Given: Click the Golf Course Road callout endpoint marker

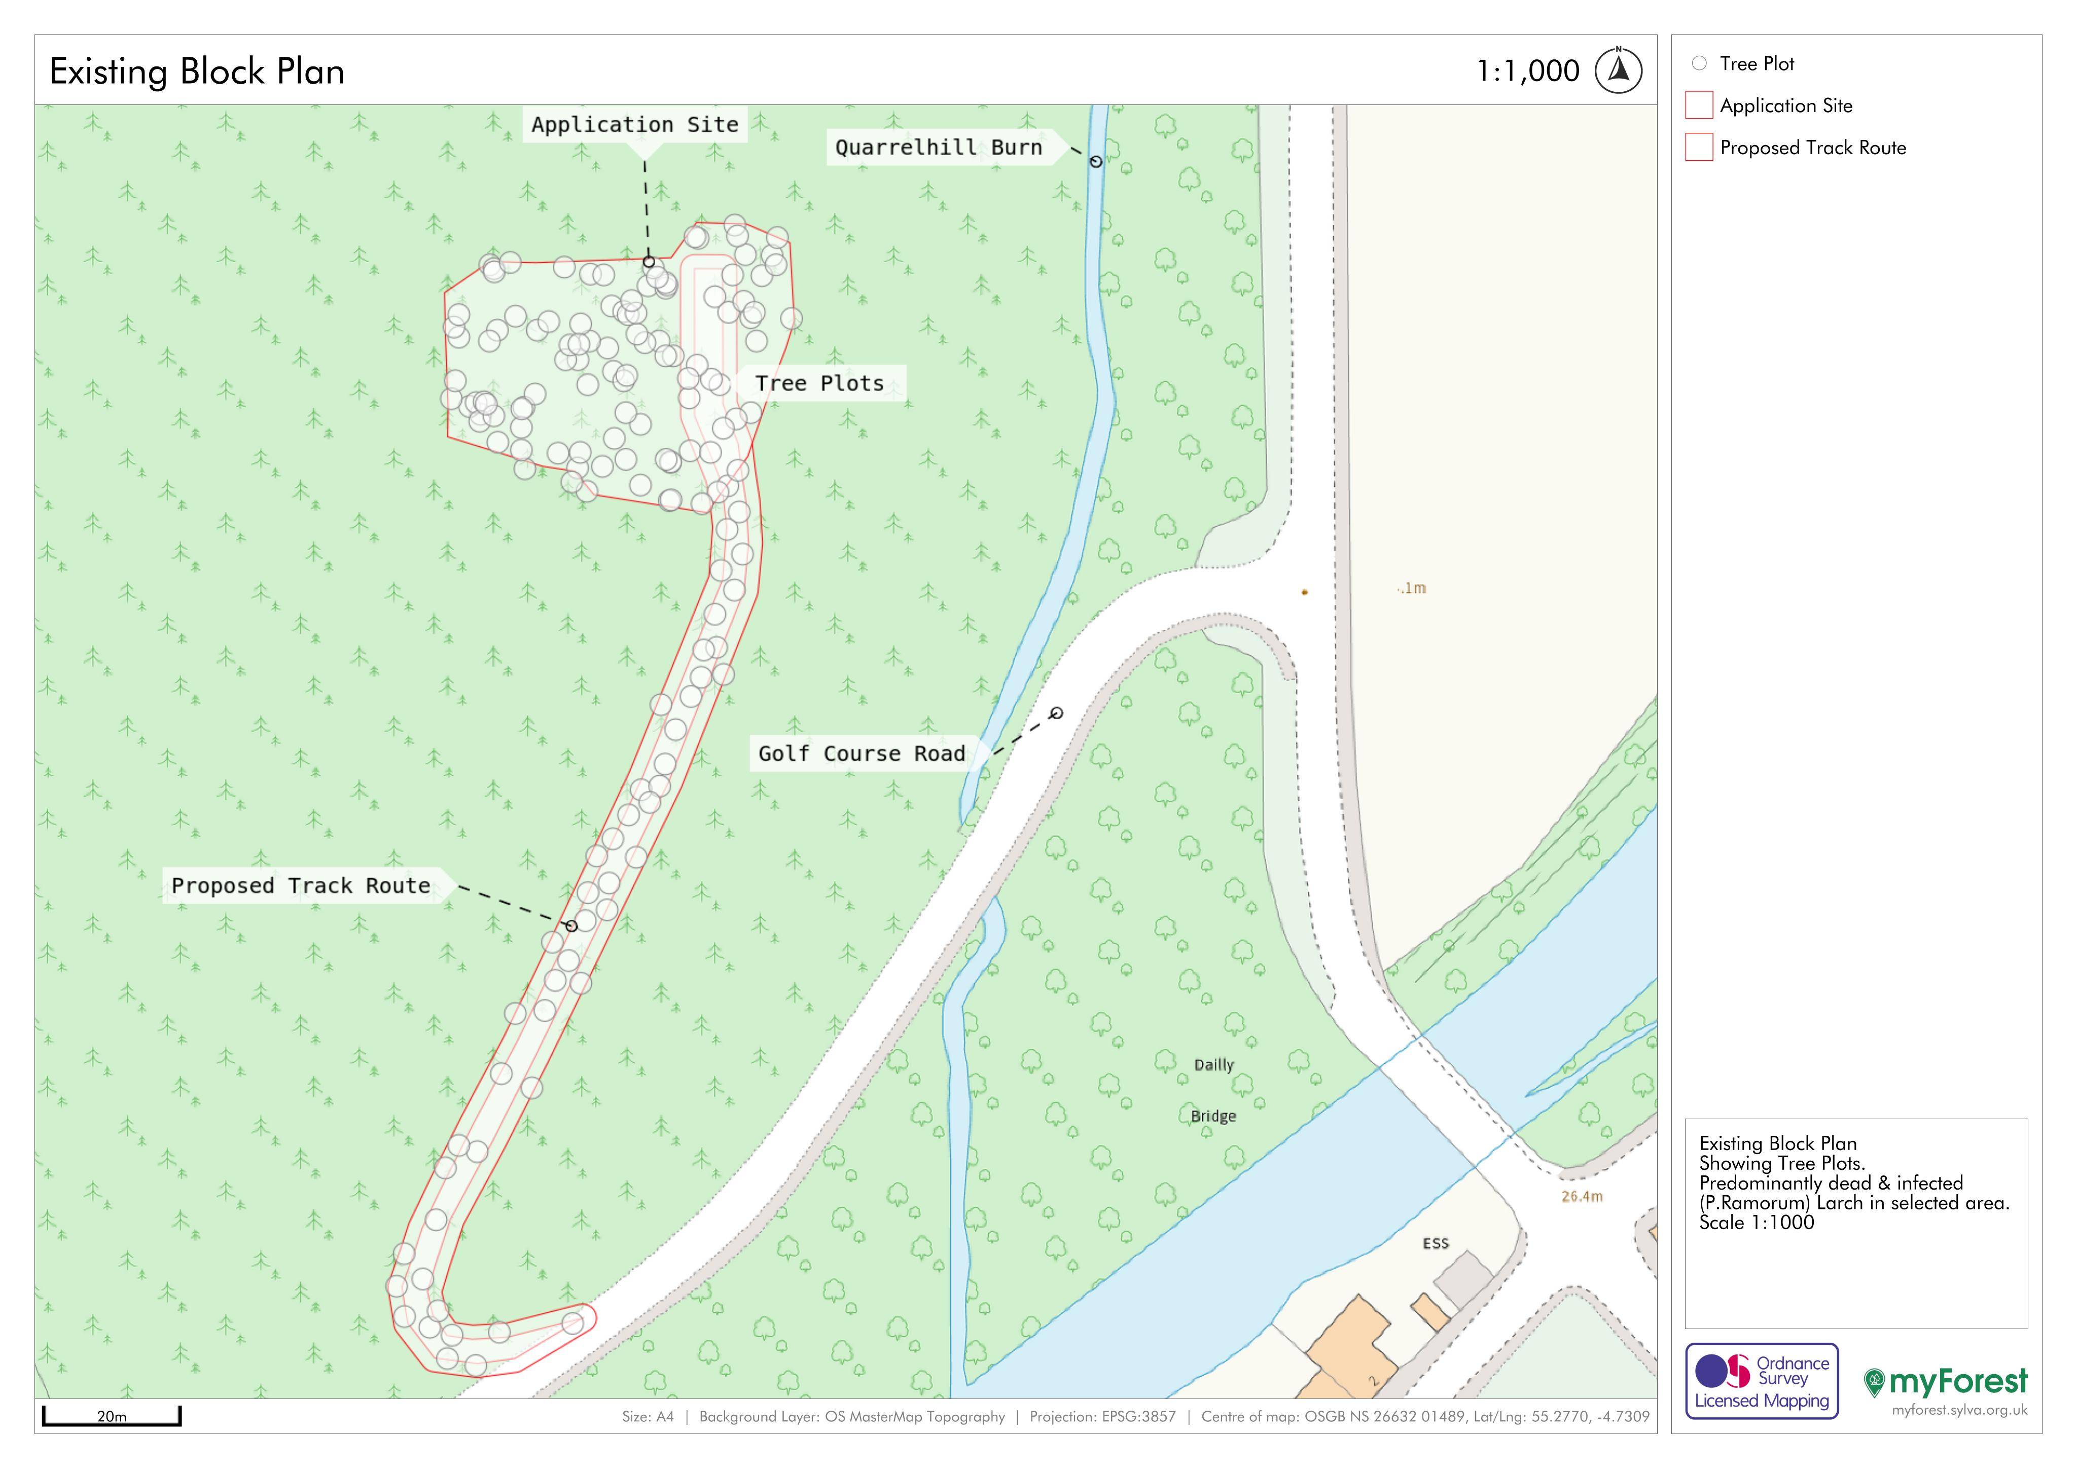Looking at the screenshot, I should (x=1056, y=713).
